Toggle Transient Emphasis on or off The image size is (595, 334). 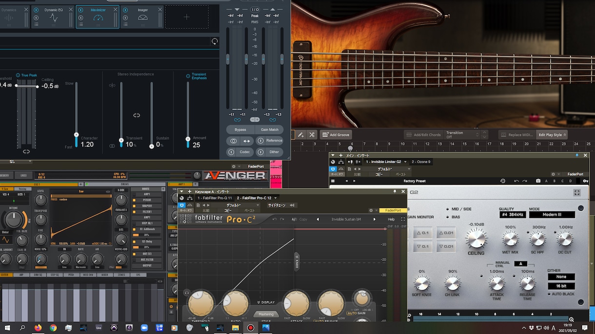pos(188,76)
